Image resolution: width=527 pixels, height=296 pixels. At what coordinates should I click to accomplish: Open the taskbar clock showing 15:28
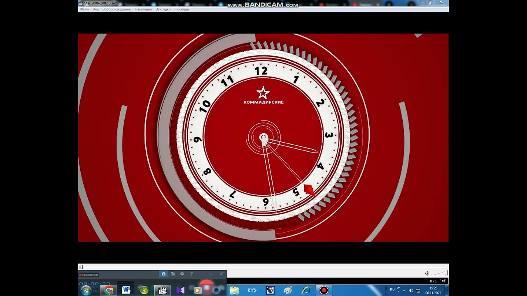pos(433,290)
